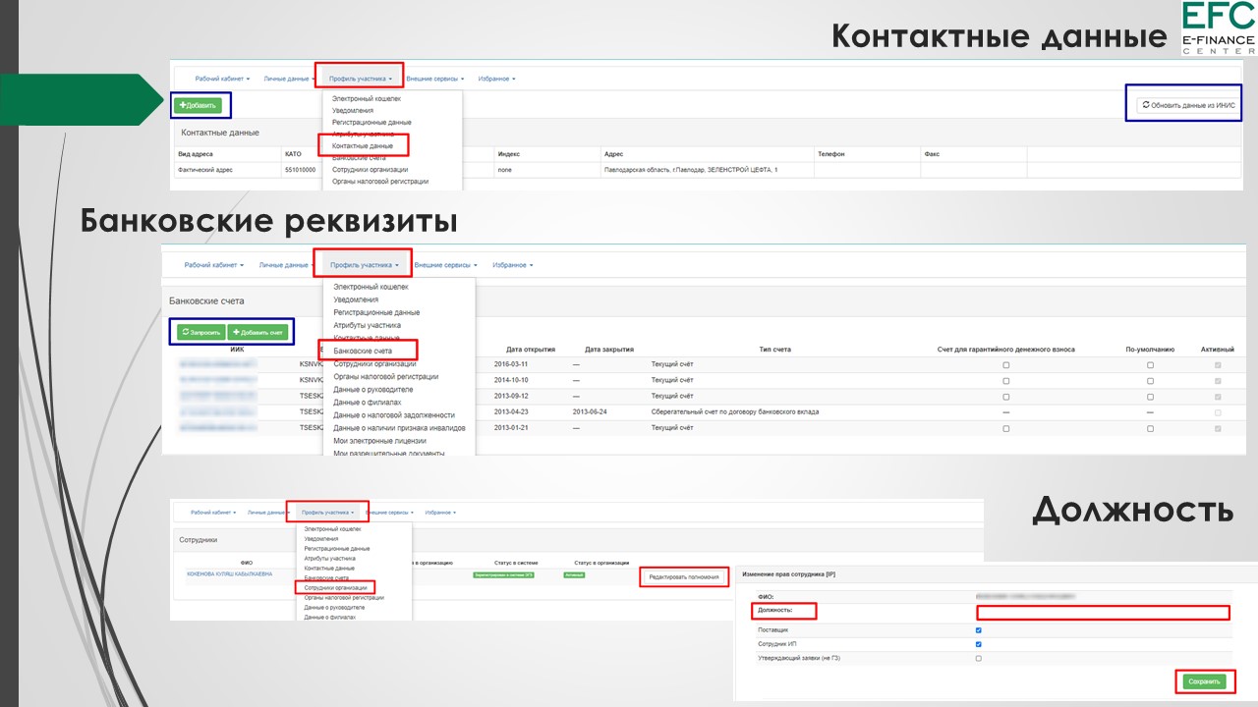This screenshot has height=707, width=1258.
Task: Click the КАТО value 551010000
Action: [x=300, y=170]
